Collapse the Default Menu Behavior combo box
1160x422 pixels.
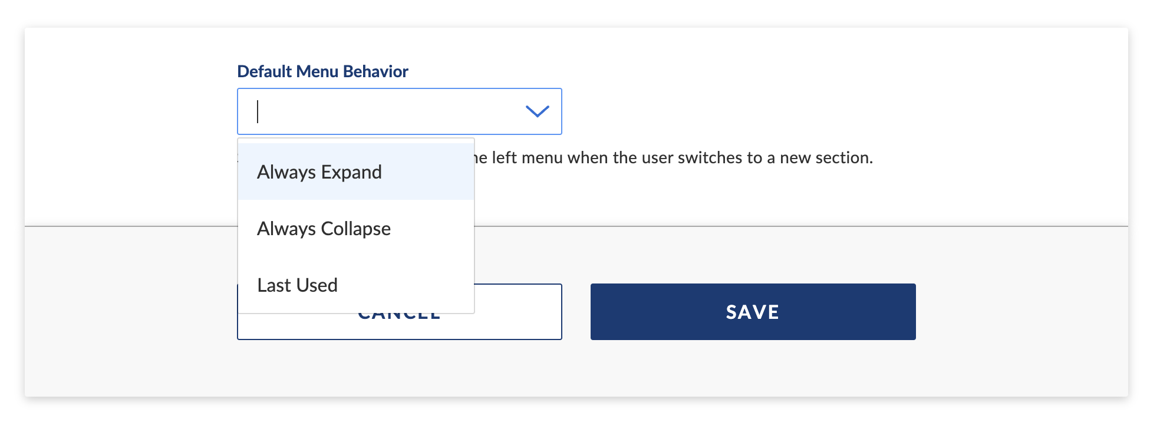[x=537, y=111]
